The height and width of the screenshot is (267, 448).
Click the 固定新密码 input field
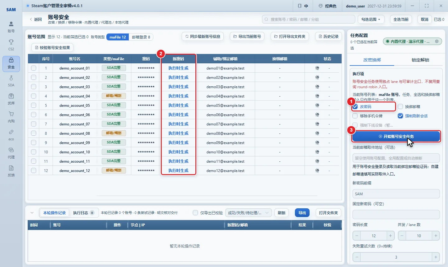396,215
